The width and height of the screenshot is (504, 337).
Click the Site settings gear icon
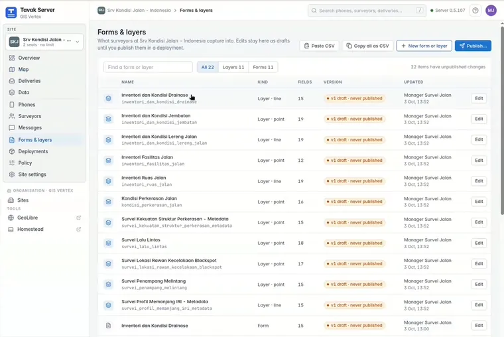click(12, 174)
